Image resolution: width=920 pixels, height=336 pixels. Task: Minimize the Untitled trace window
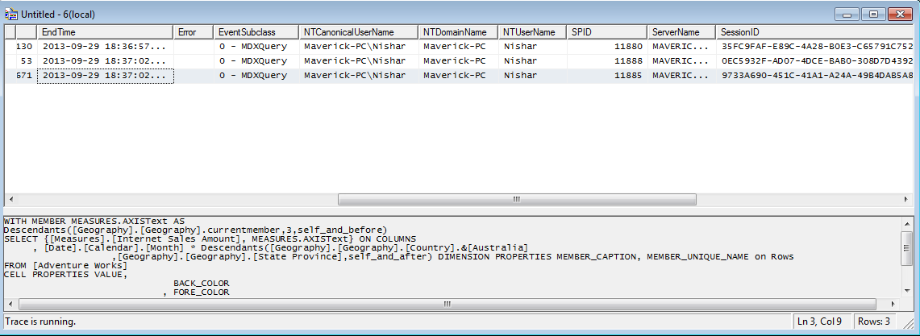point(847,14)
